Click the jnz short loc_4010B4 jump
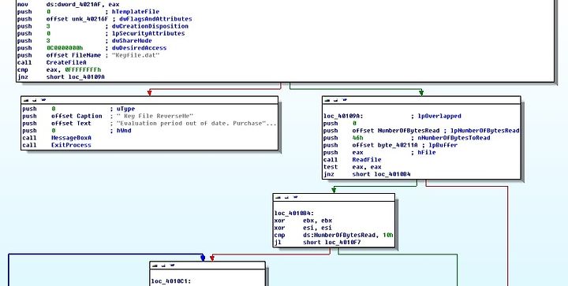This screenshot has width=568, height=286. tap(367, 174)
